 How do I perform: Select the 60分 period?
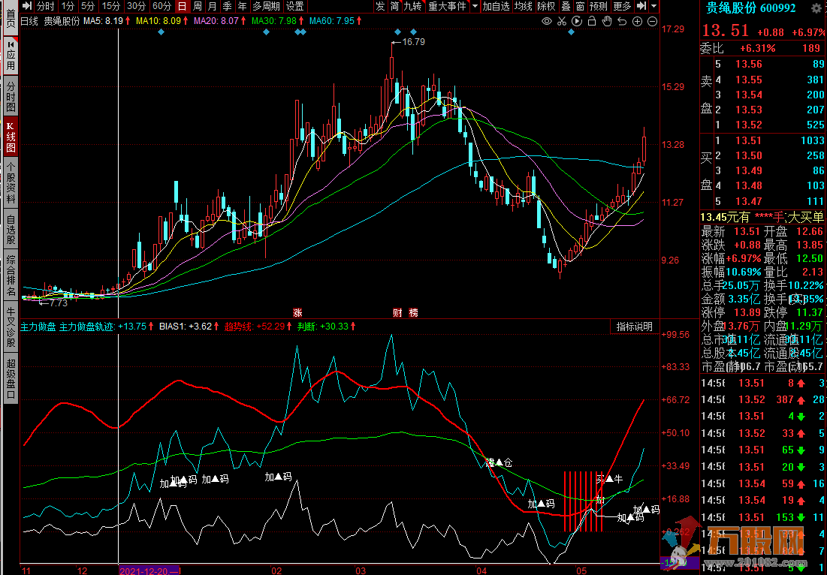(x=161, y=6)
